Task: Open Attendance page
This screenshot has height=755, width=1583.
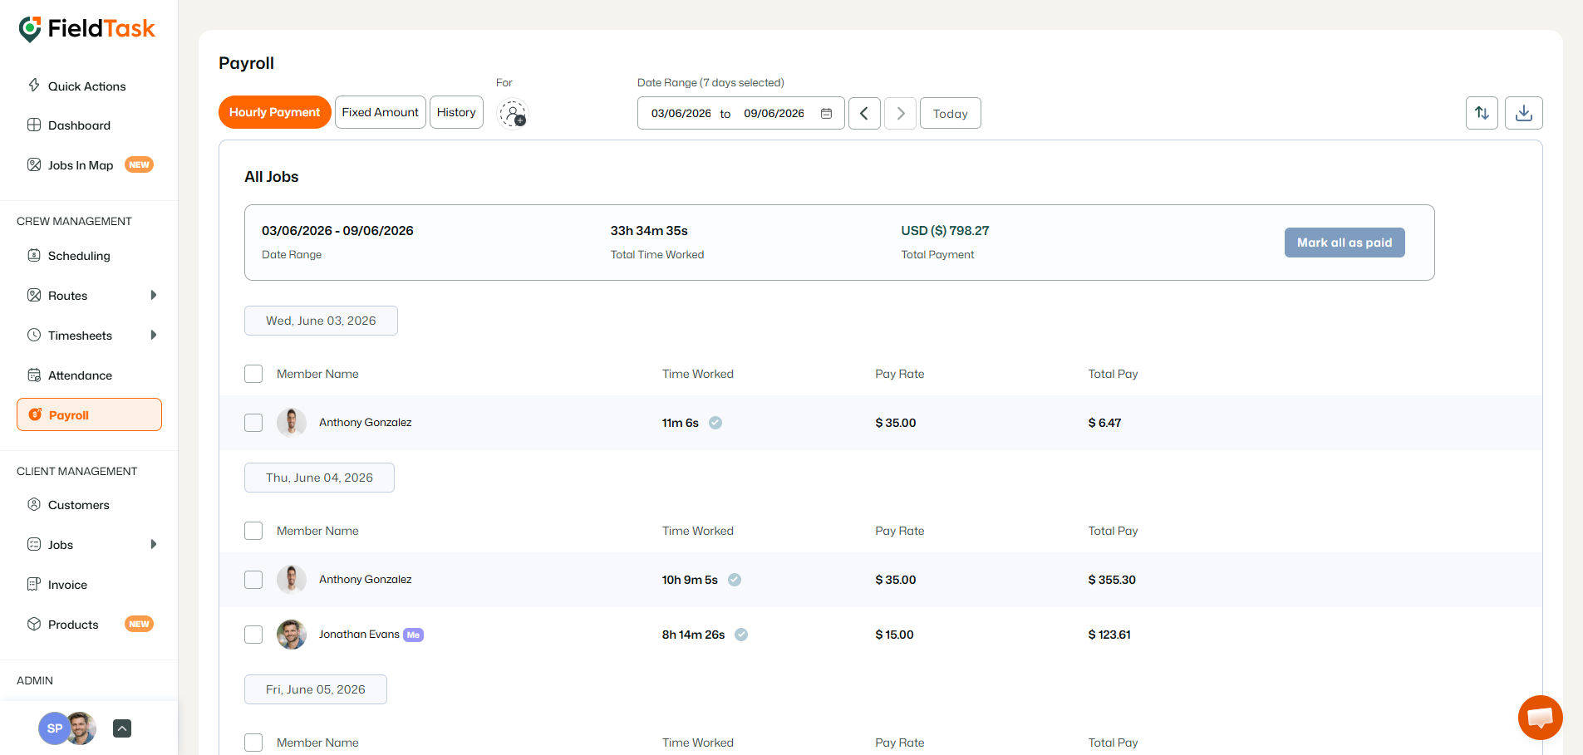Action: click(x=80, y=375)
